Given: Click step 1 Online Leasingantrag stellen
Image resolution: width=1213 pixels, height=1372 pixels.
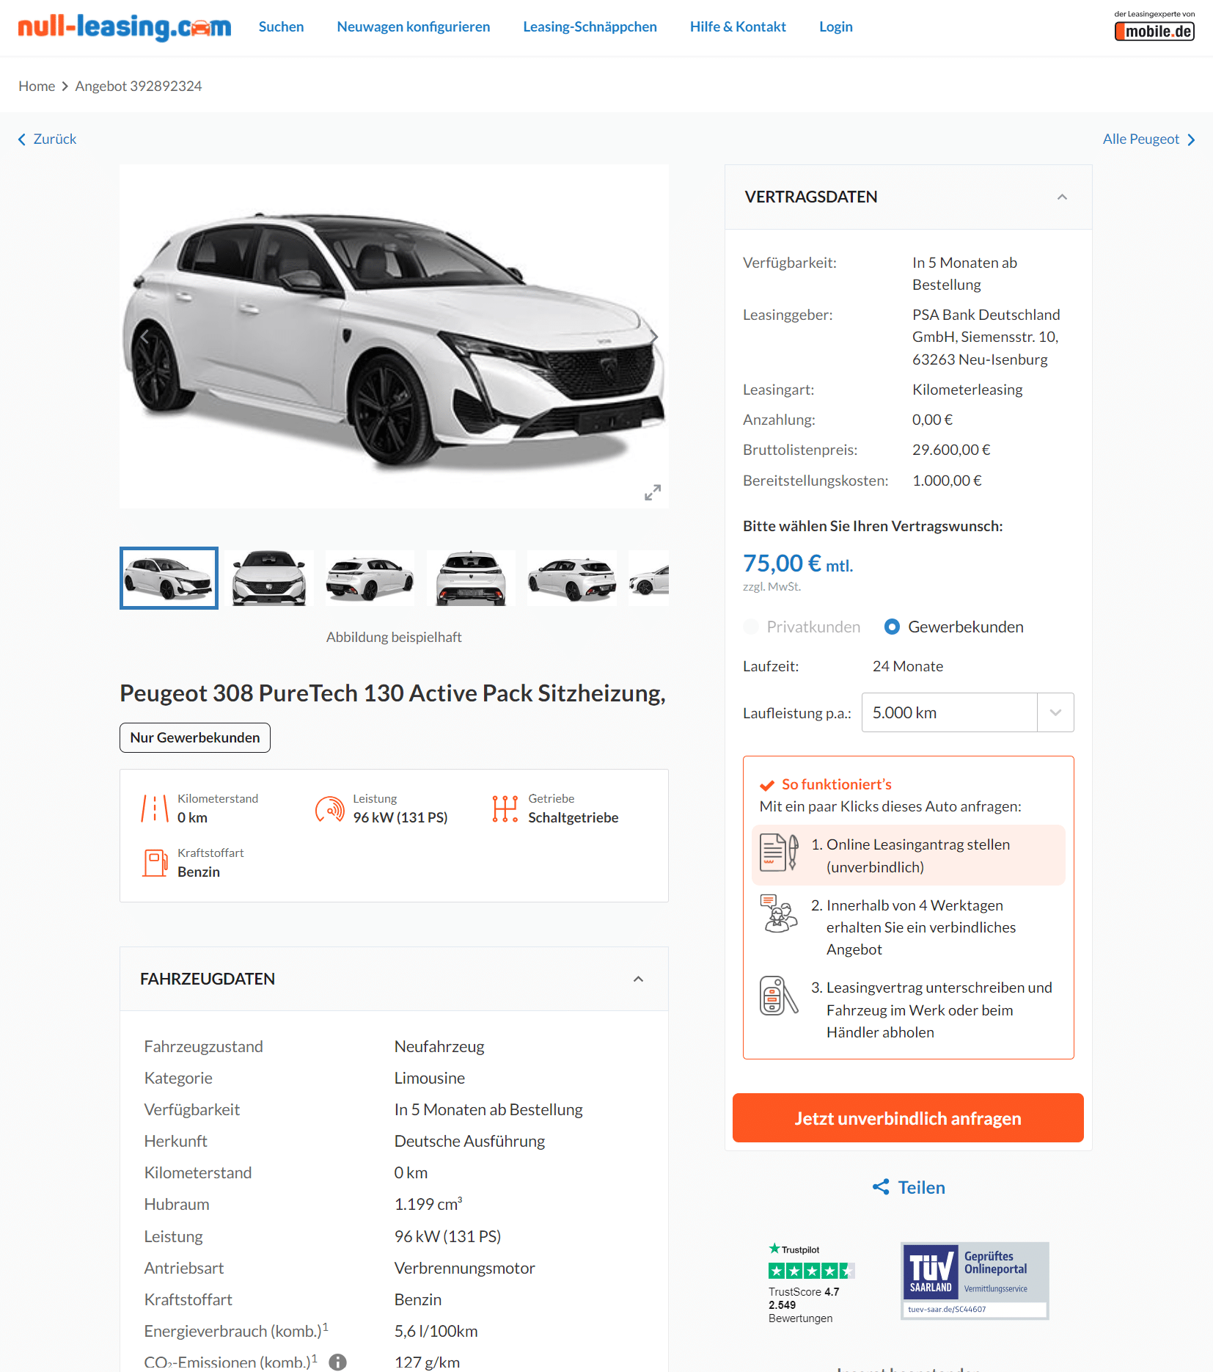Looking at the screenshot, I should 908,855.
